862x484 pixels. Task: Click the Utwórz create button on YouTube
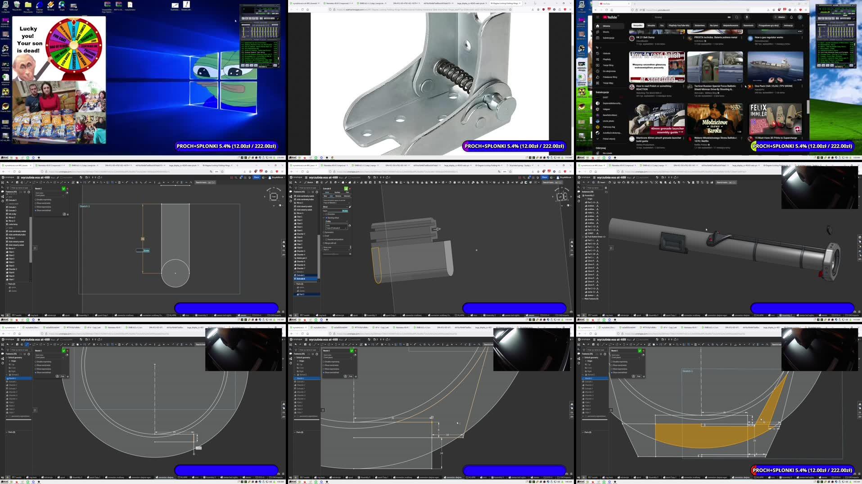point(779,17)
